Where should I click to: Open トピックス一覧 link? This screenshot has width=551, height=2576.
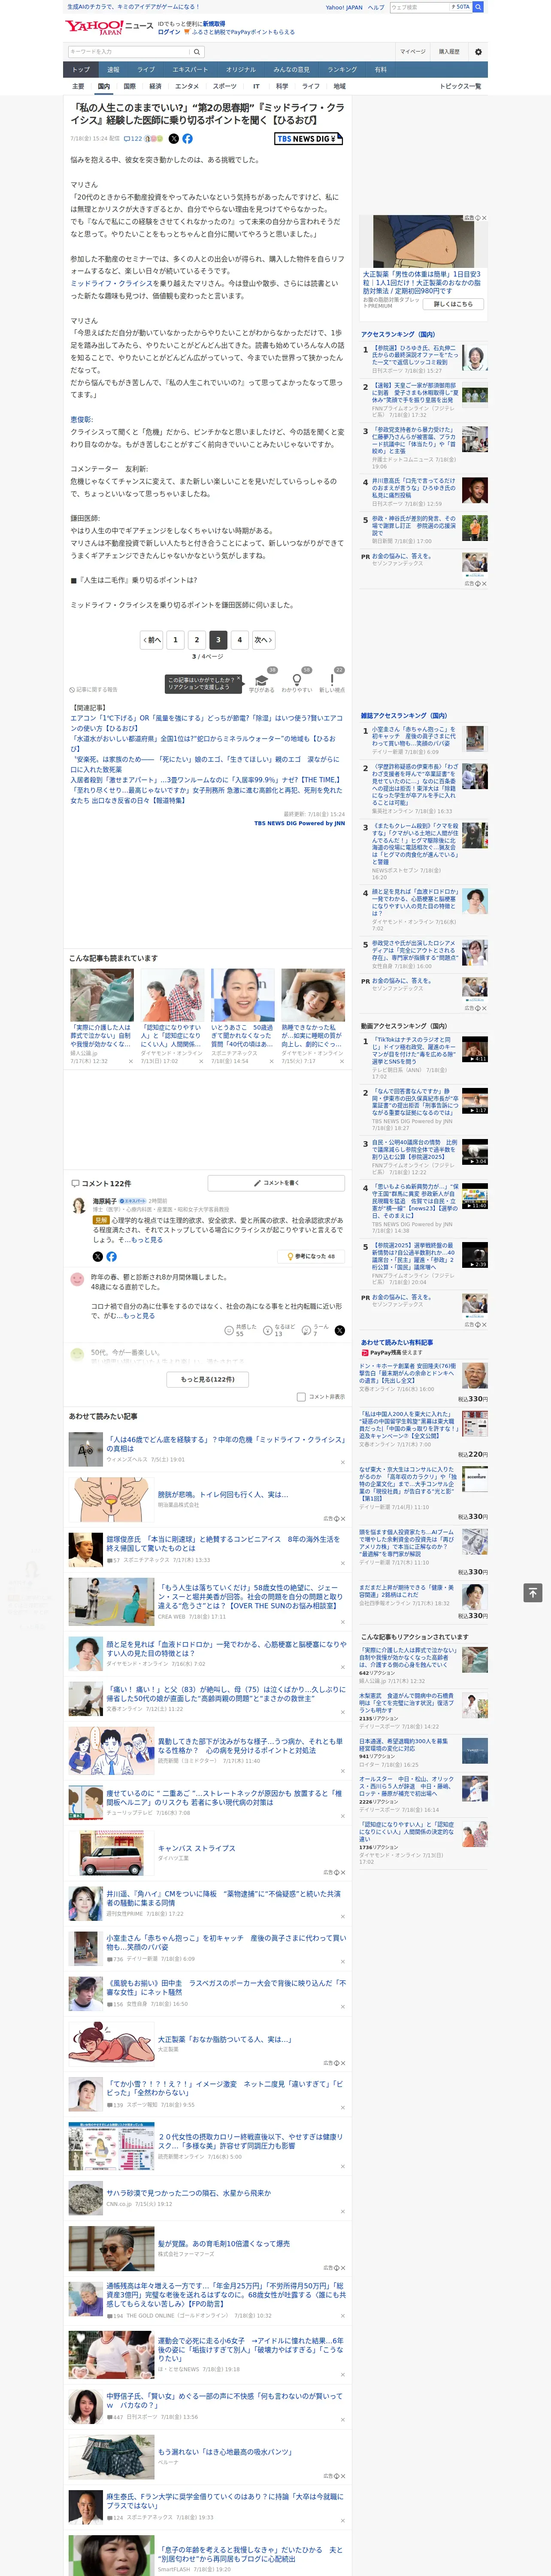(460, 86)
